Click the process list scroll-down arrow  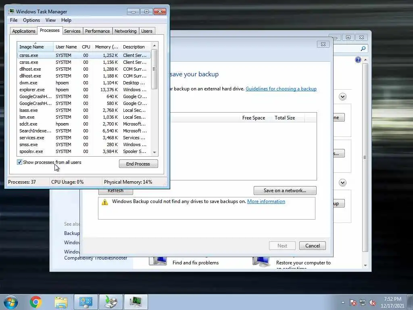click(x=154, y=152)
